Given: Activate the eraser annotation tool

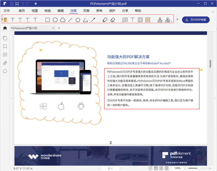Looking at the screenshot, I should click(x=113, y=20).
